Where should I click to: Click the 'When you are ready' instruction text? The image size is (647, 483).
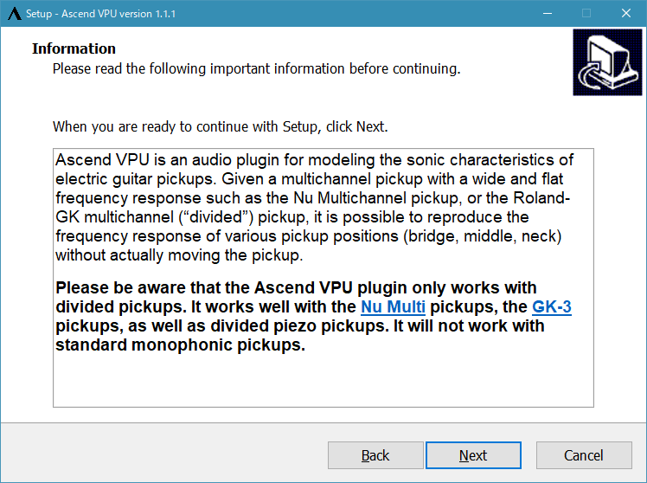point(221,126)
